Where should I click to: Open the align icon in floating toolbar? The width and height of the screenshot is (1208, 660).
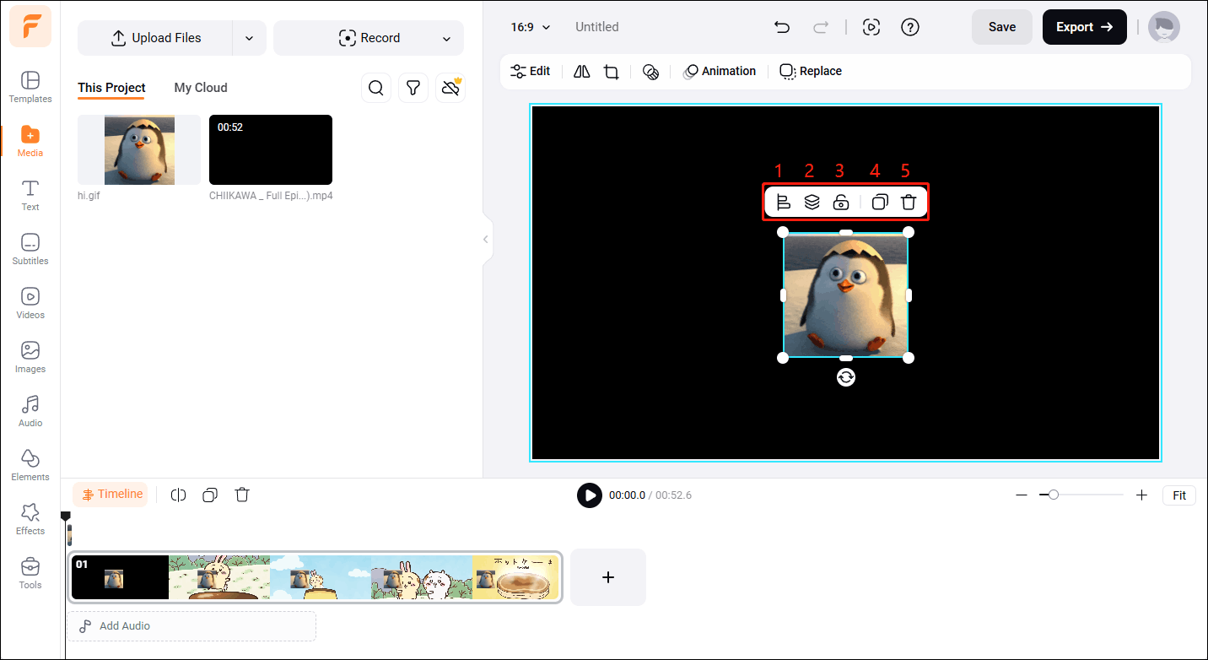point(783,203)
